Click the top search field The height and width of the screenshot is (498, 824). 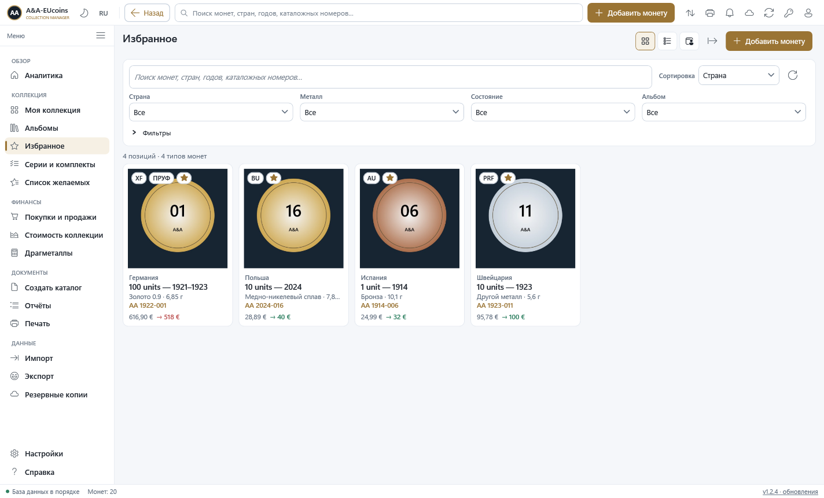pos(378,13)
